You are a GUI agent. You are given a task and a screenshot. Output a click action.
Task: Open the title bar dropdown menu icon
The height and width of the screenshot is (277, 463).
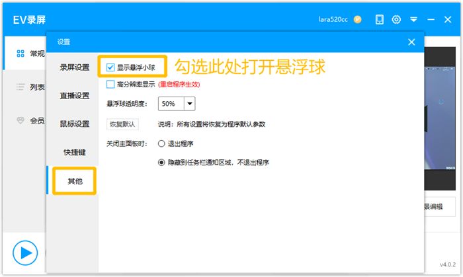[413, 19]
